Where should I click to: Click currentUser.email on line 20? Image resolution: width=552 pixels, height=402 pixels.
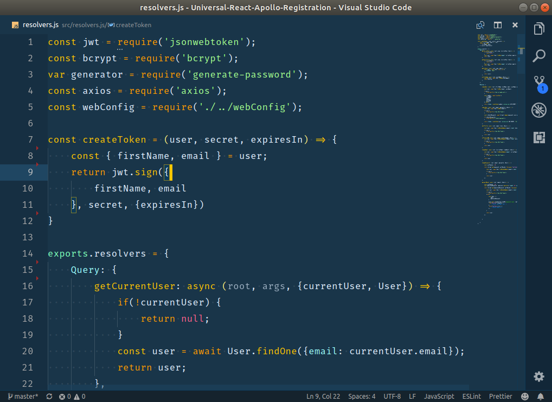(399, 351)
